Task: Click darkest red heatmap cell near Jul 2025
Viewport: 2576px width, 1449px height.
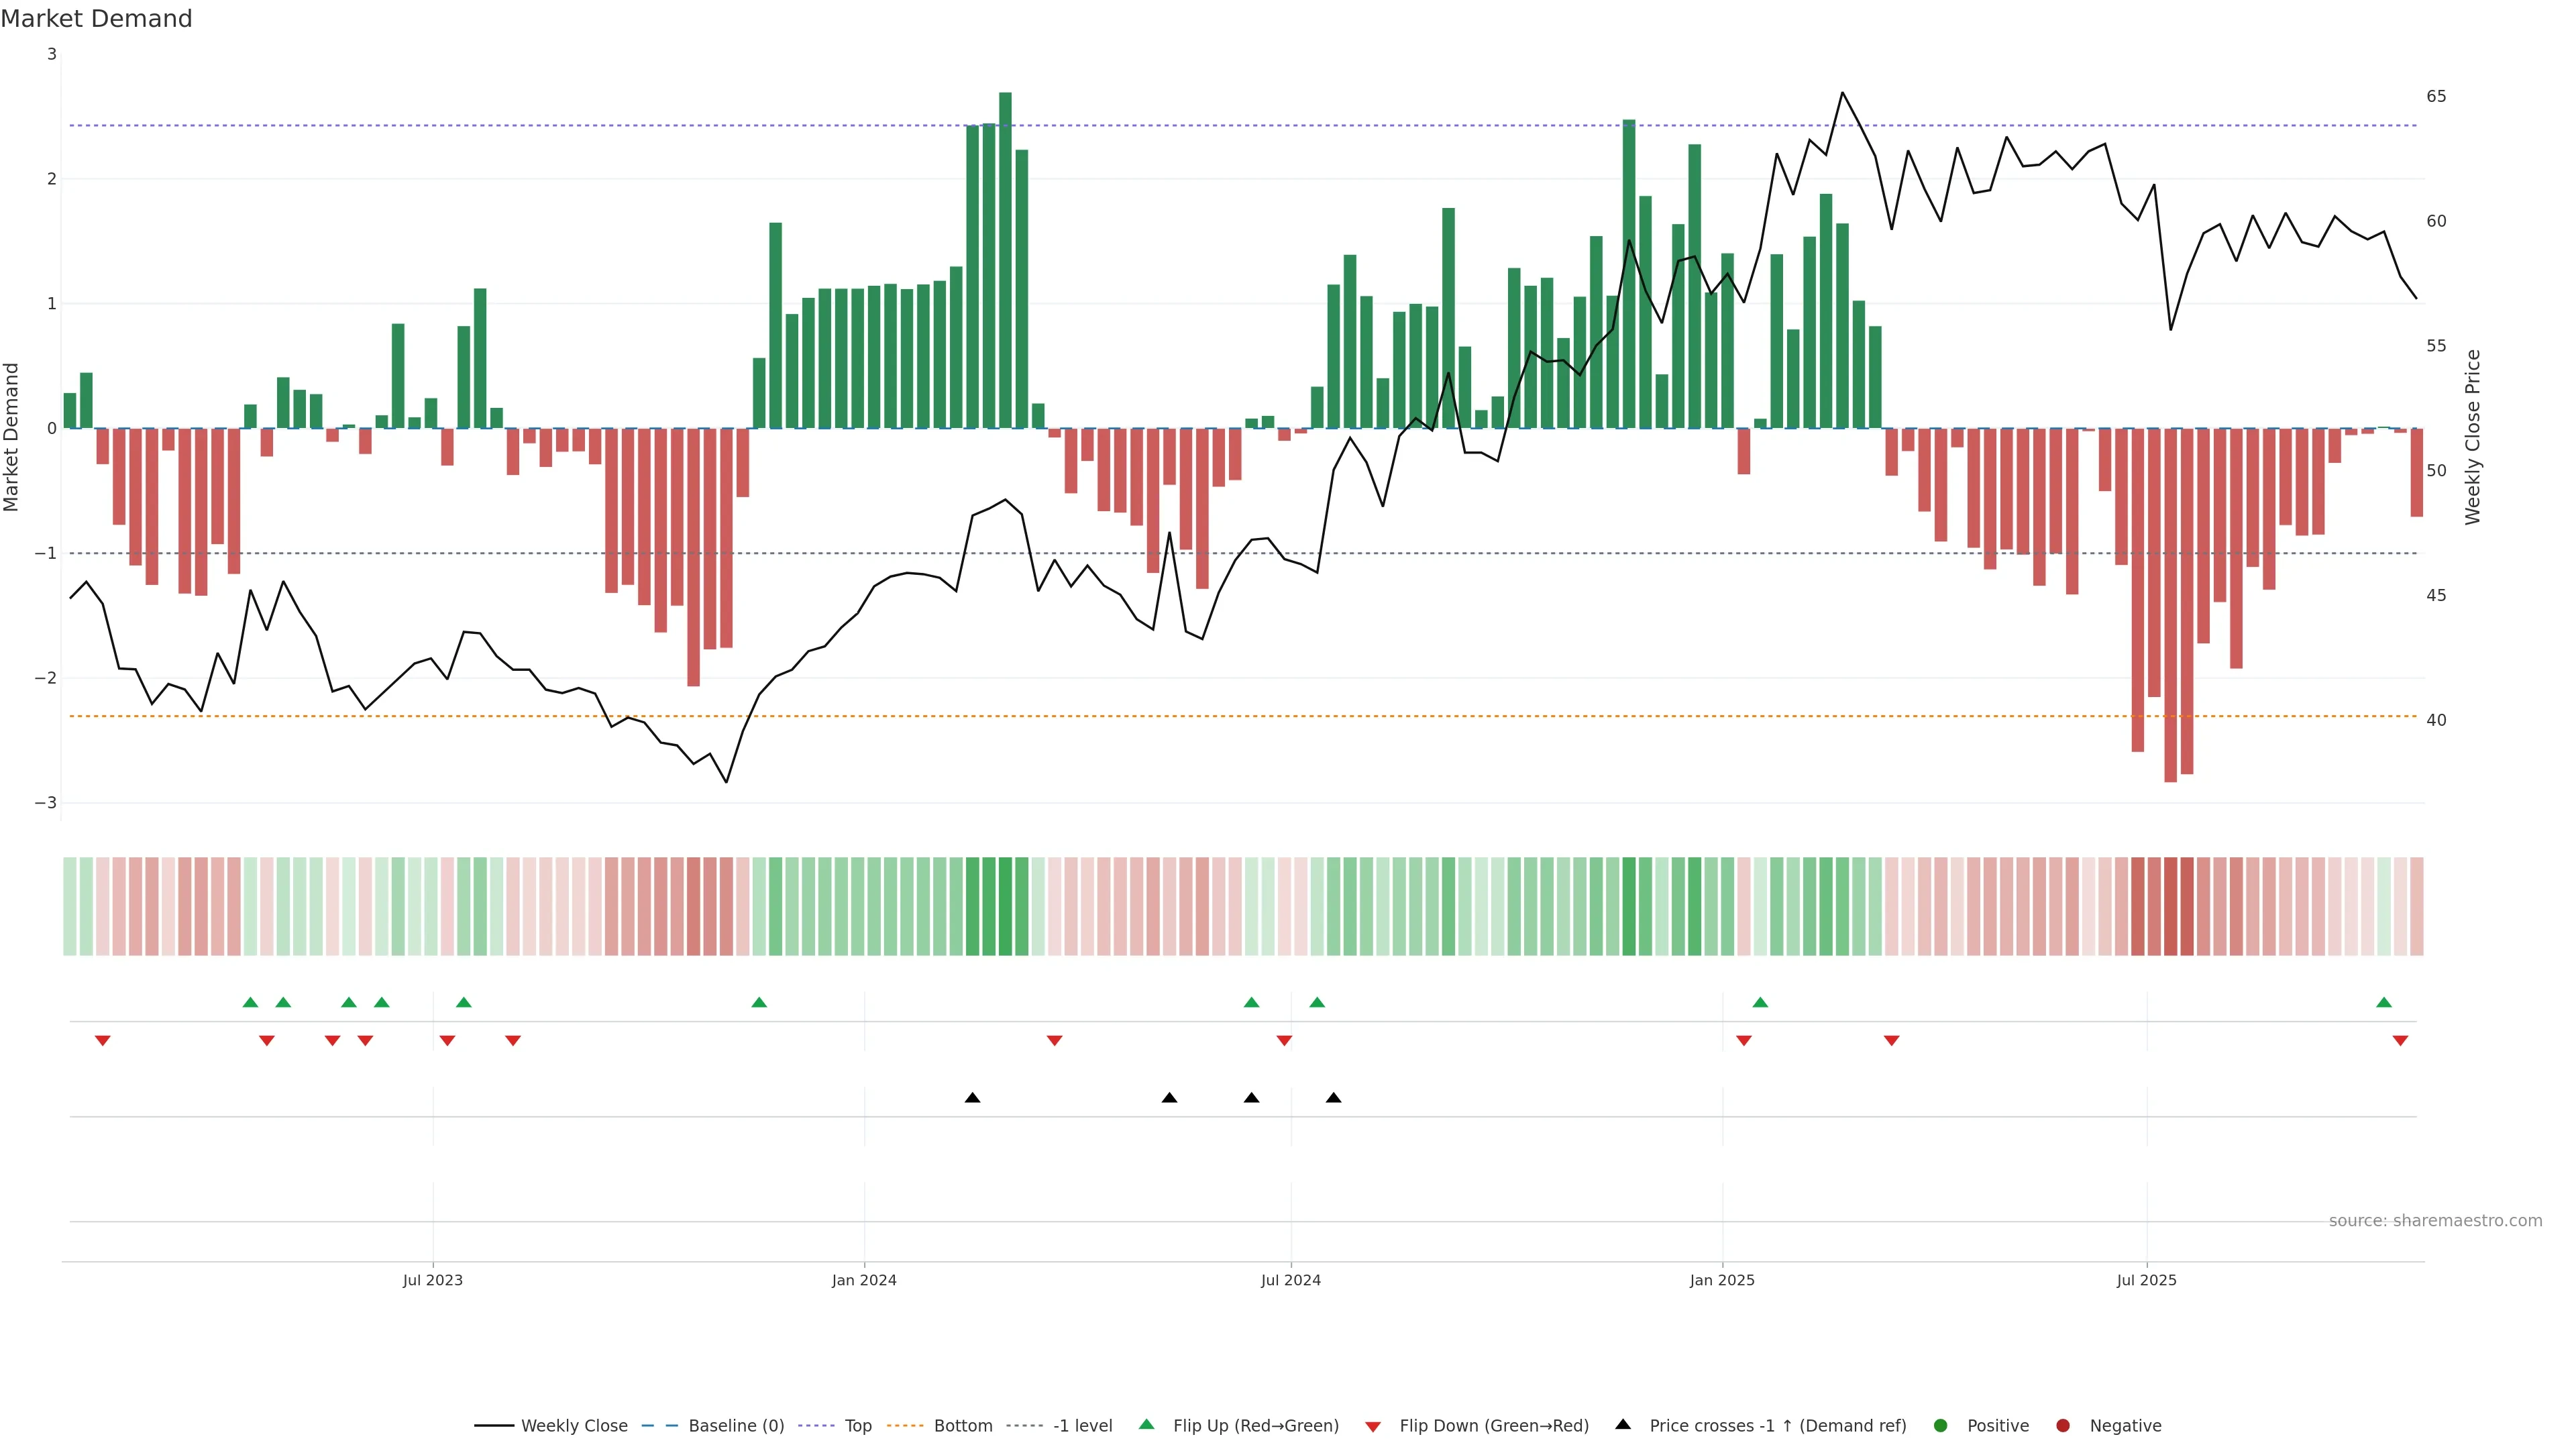Action: pyautogui.click(x=2170, y=906)
